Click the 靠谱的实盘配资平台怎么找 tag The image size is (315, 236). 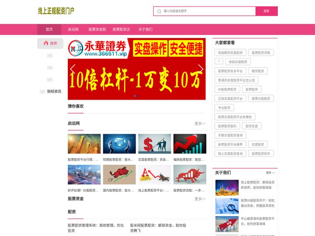[236, 80]
